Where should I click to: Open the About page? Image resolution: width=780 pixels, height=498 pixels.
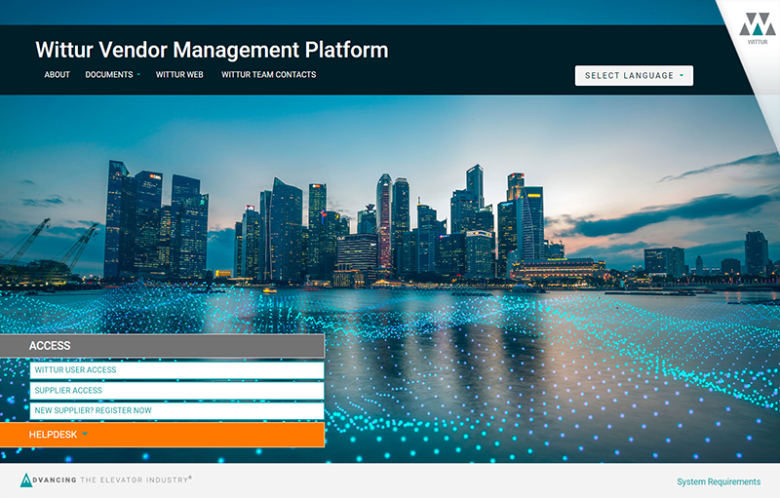click(x=57, y=74)
